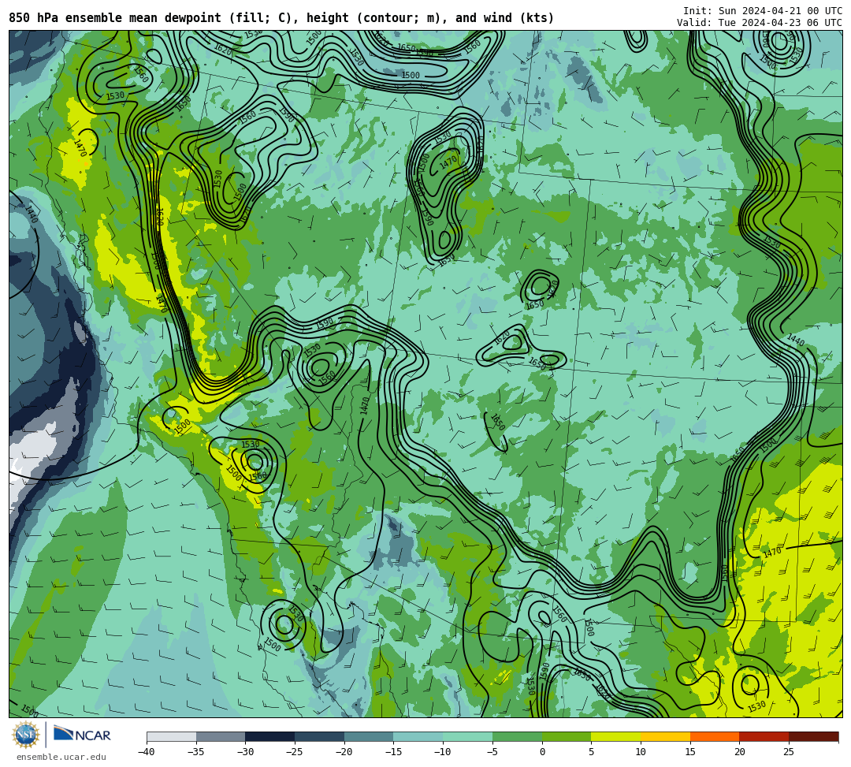Click the NCAR logo
Image resolution: width=851 pixels, height=767 pixels.
point(82,735)
